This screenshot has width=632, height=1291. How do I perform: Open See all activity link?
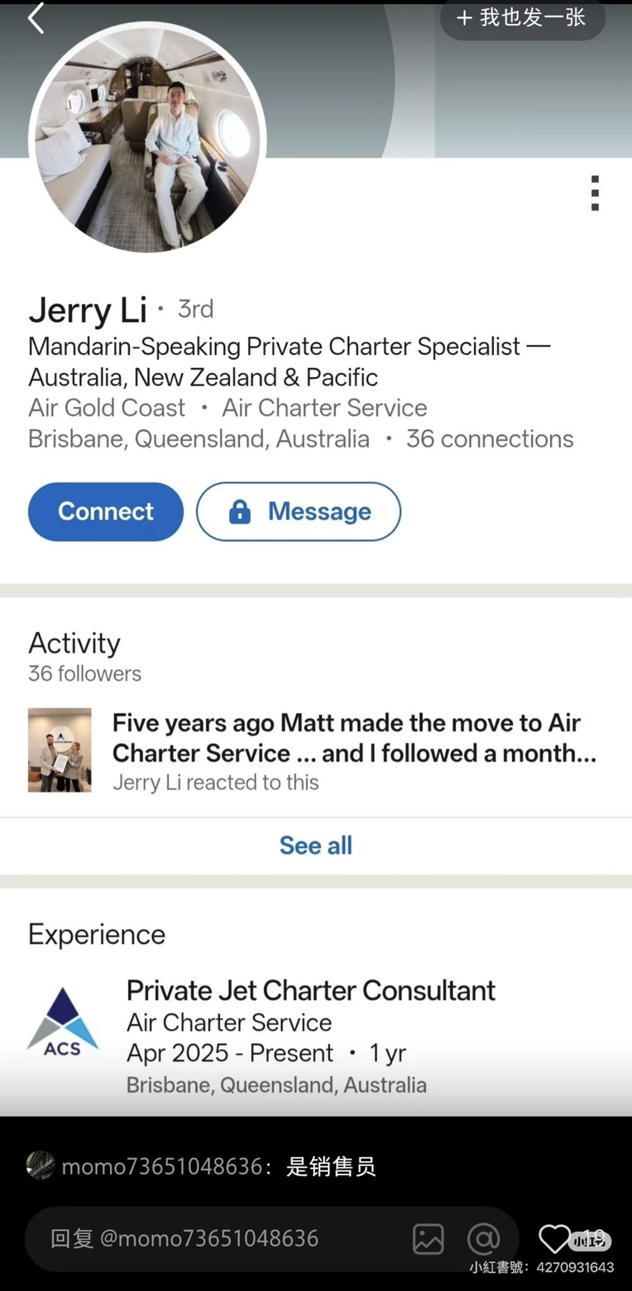(x=316, y=846)
